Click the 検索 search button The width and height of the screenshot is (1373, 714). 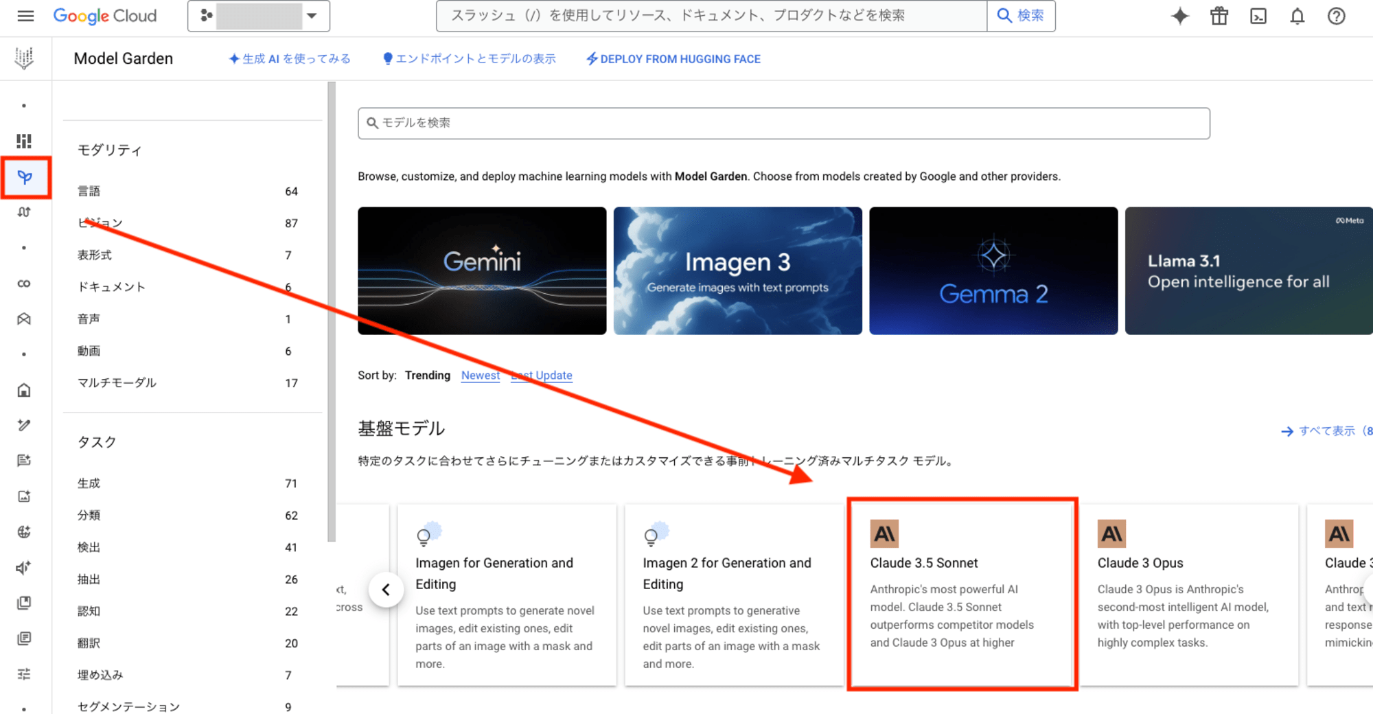click(x=1021, y=16)
